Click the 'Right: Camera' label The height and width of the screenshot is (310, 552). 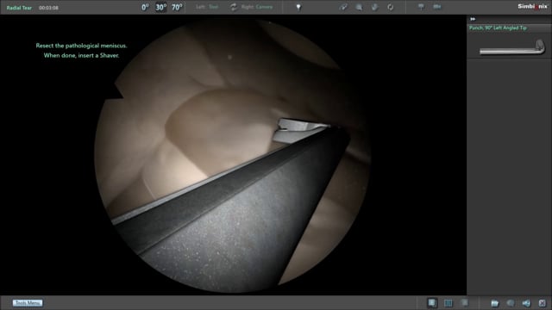257,7
